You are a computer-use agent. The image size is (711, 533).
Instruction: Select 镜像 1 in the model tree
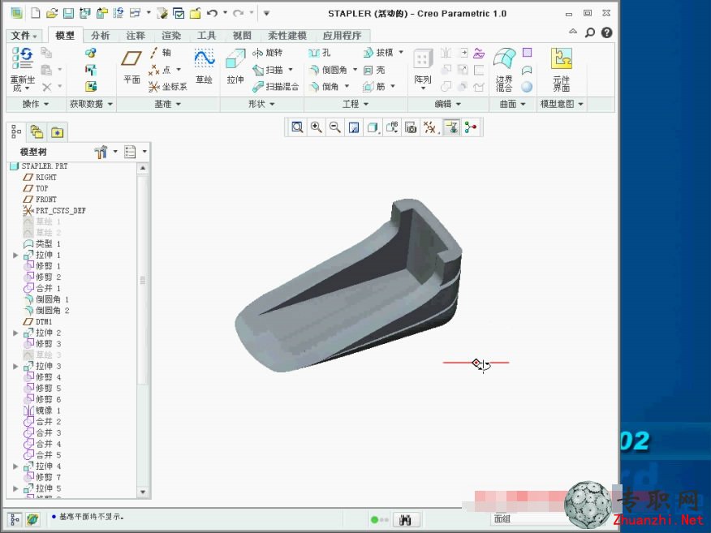tap(42, 410)
